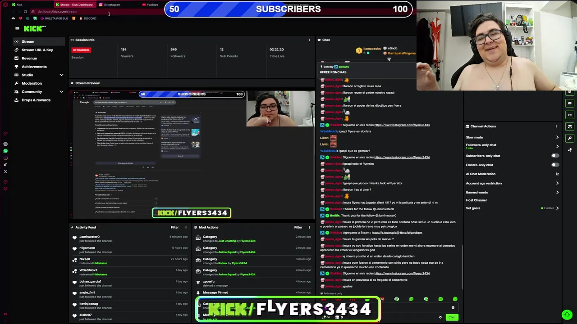Viewport: 577px width, 324px height.
Task: Click the dots widget at bottom of right rail
Action: [x=570, y=150]
